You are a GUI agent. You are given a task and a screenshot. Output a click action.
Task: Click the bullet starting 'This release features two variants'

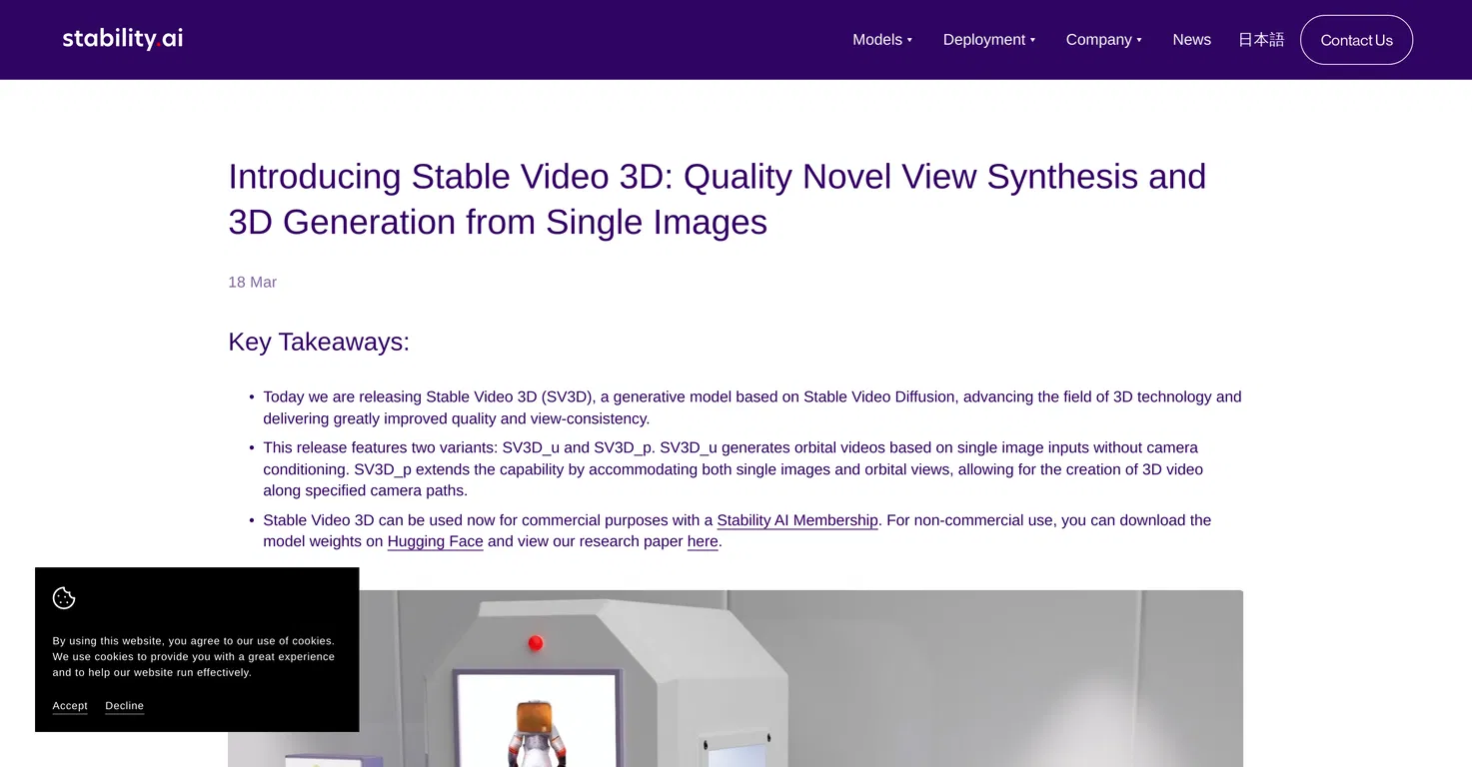coord(734,469)
